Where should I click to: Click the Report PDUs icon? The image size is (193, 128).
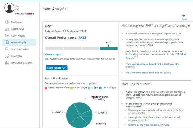(x=7, y=29)
